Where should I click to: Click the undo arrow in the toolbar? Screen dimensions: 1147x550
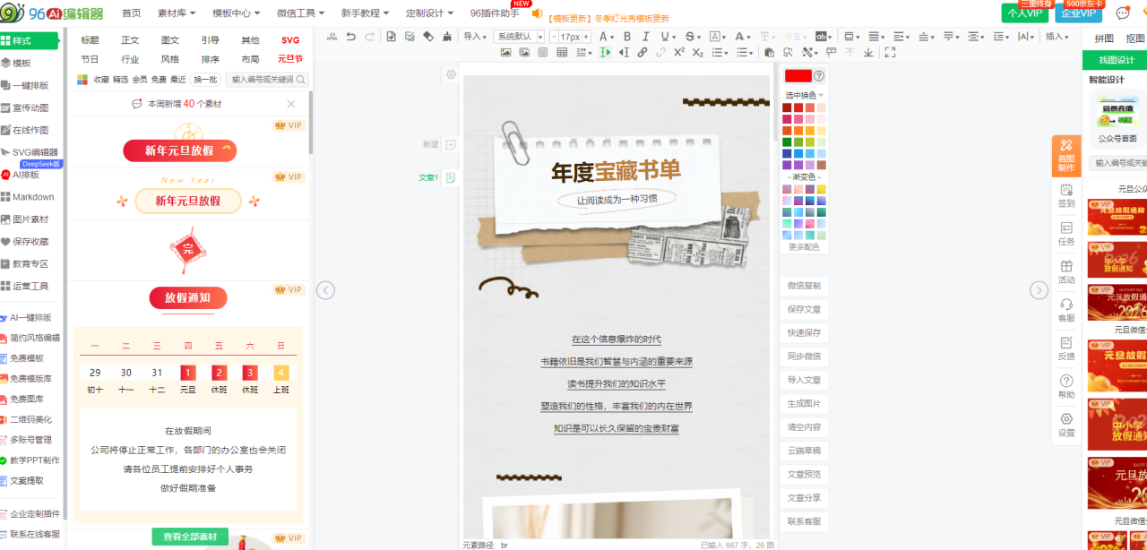(350, 37)
